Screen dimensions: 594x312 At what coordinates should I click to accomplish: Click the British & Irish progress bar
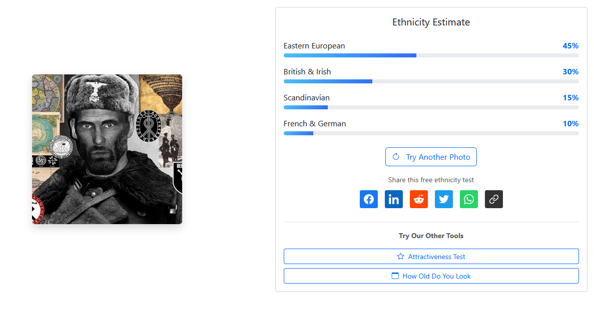[431, 81]
